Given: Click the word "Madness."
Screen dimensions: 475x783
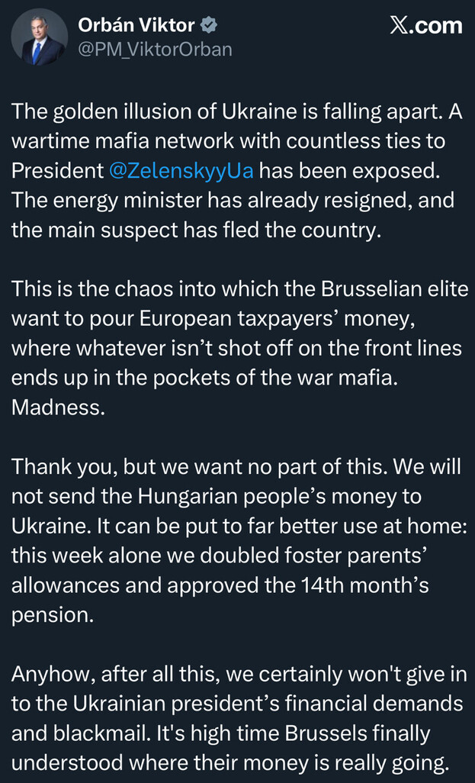Looking at the screenshot, I should 58,408.
